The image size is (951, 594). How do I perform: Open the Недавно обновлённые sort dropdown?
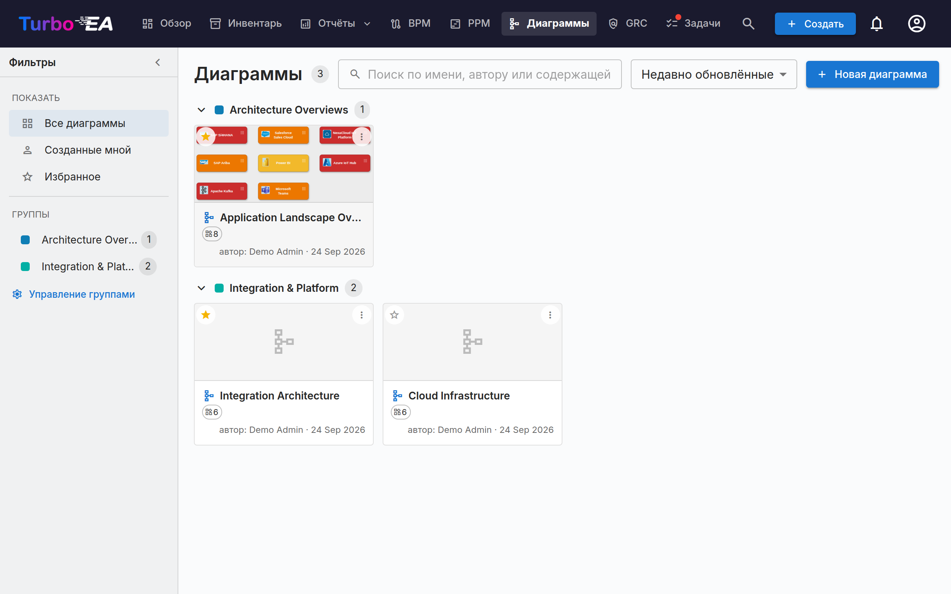coord(714,74)
